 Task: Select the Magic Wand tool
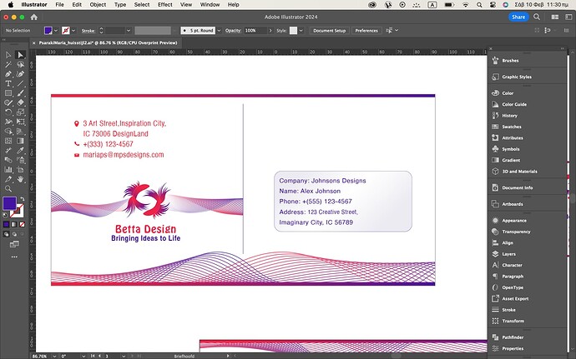pos(8,64)
